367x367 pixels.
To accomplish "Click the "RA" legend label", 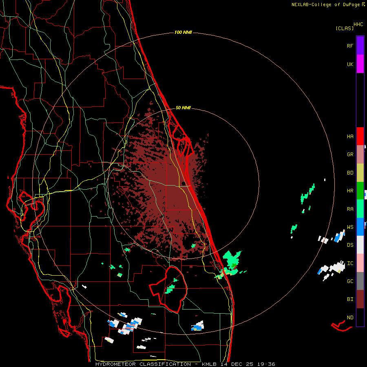I will pos(350,209).
